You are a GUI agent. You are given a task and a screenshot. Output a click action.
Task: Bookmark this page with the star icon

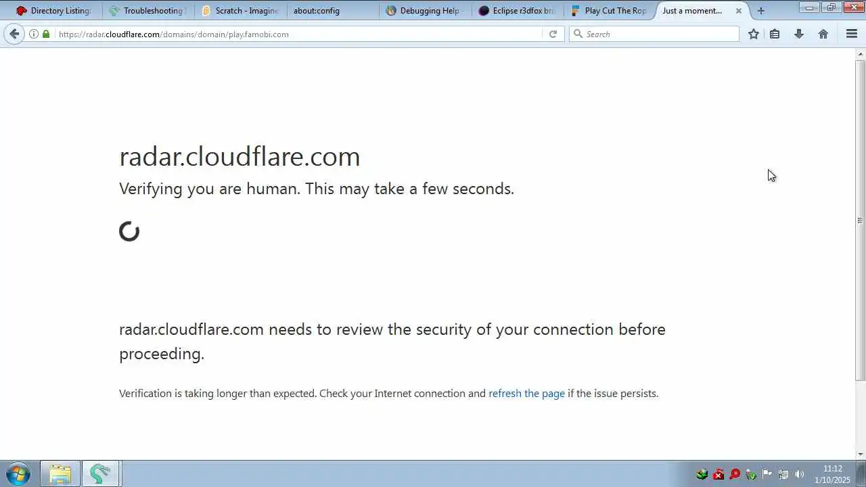(754, 34)
